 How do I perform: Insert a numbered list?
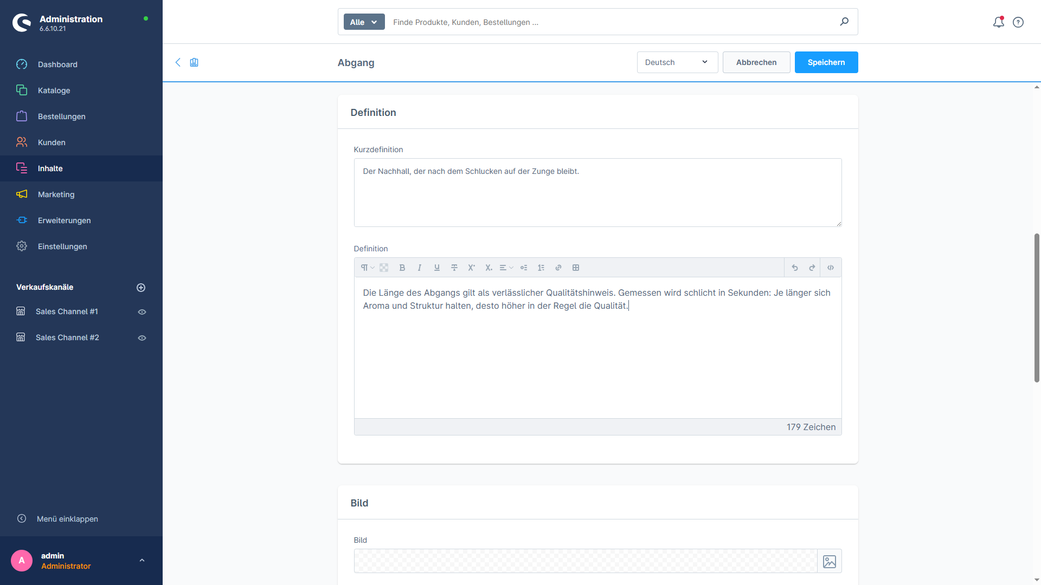tap(541, 268)
